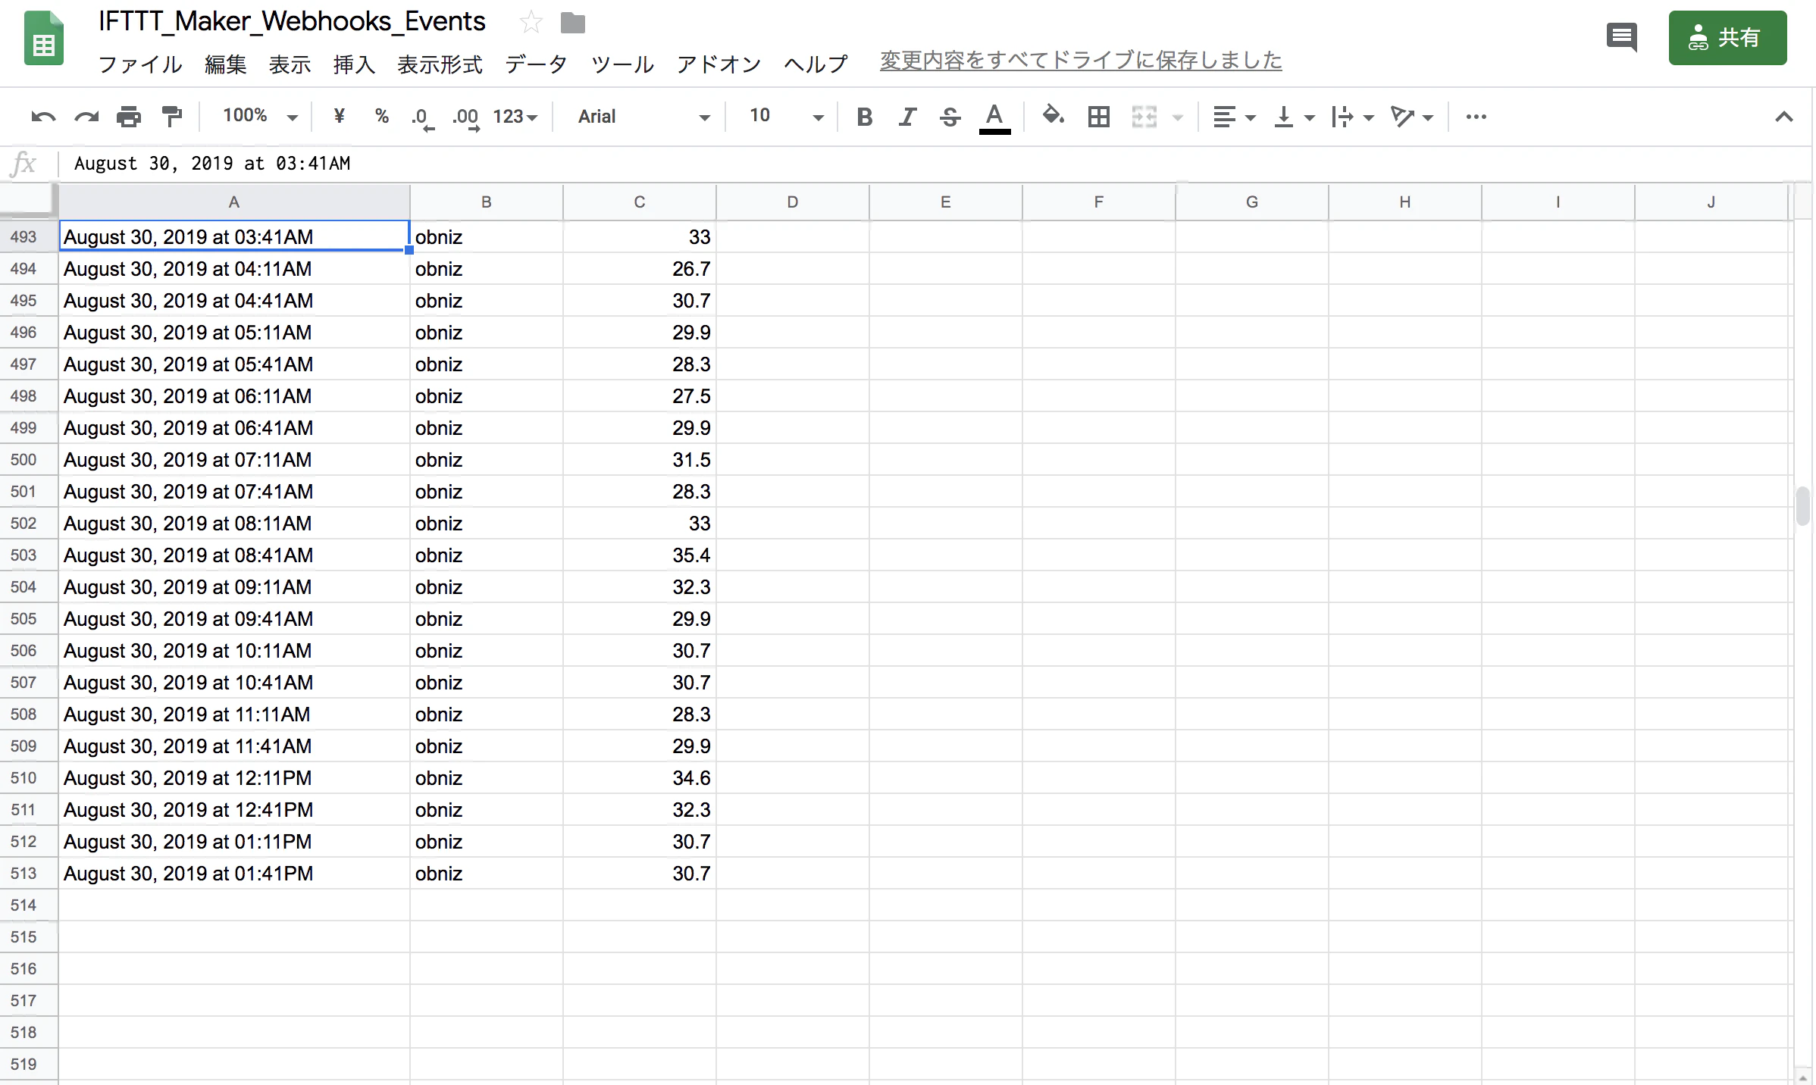
Task: Click the undo arrow icon
Action: [x=43, y=117]
